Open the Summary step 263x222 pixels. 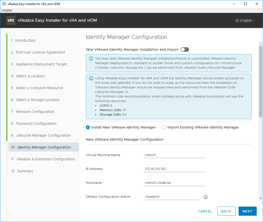tap(22, 171)
